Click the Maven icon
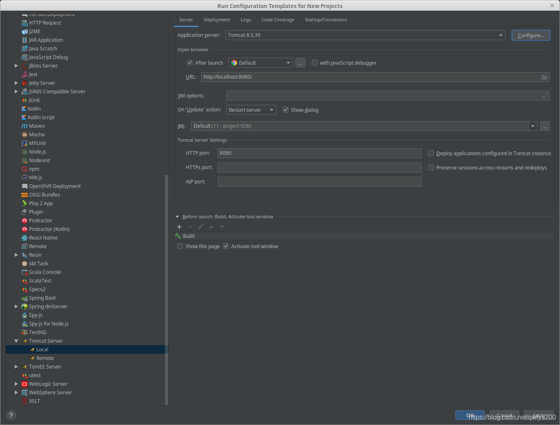Image resolution: width=560 pixels, height=425 pixels. click(x=25, y=126)
